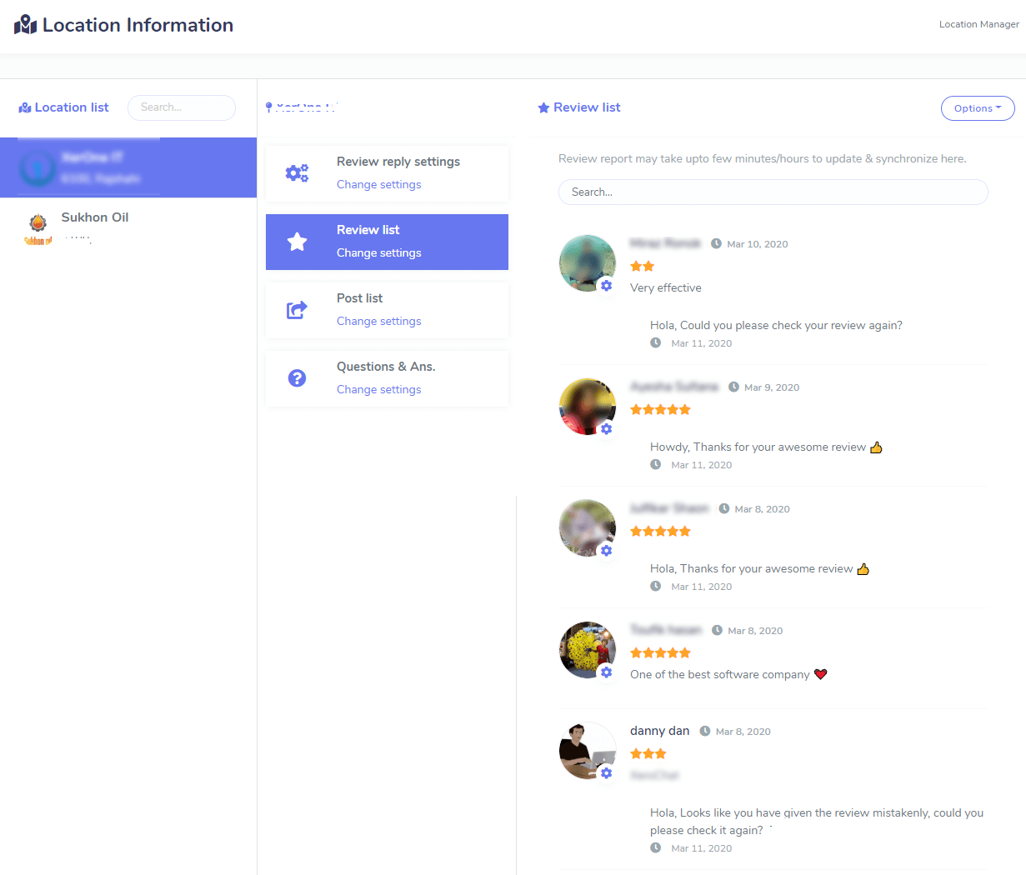Select Sukhon Oil from the location list
1026x875 pixels.
pos(95,217)
